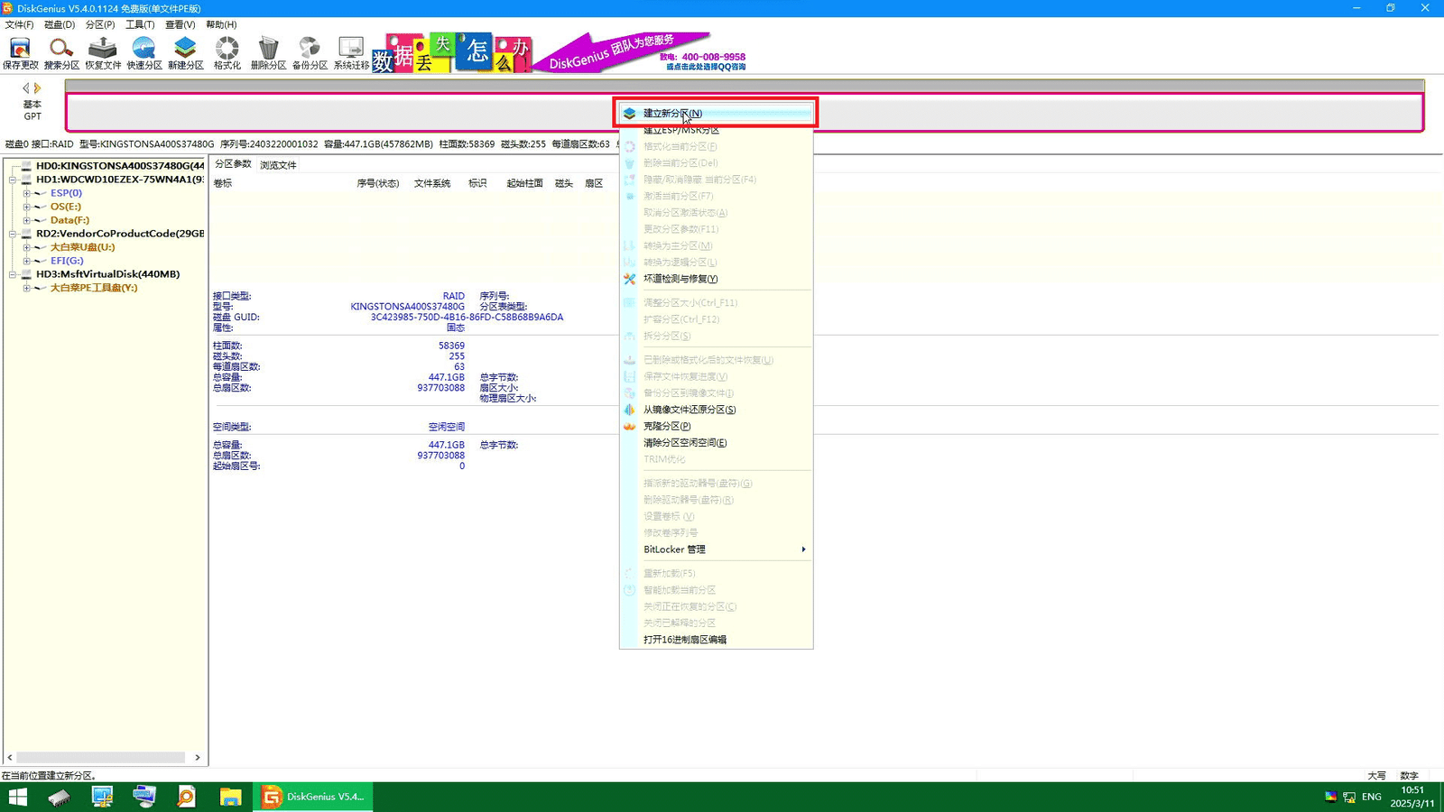Collapse the HD3:MsftVirtualDisk node
The width and height of the screenshot is (1444, 812).
point(14,274)
